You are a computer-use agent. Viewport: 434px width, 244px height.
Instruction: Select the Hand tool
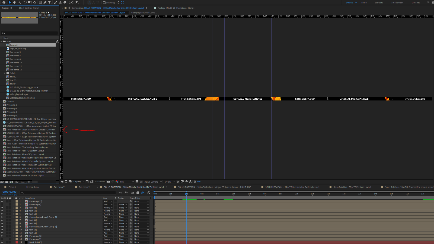click(14, 2)
